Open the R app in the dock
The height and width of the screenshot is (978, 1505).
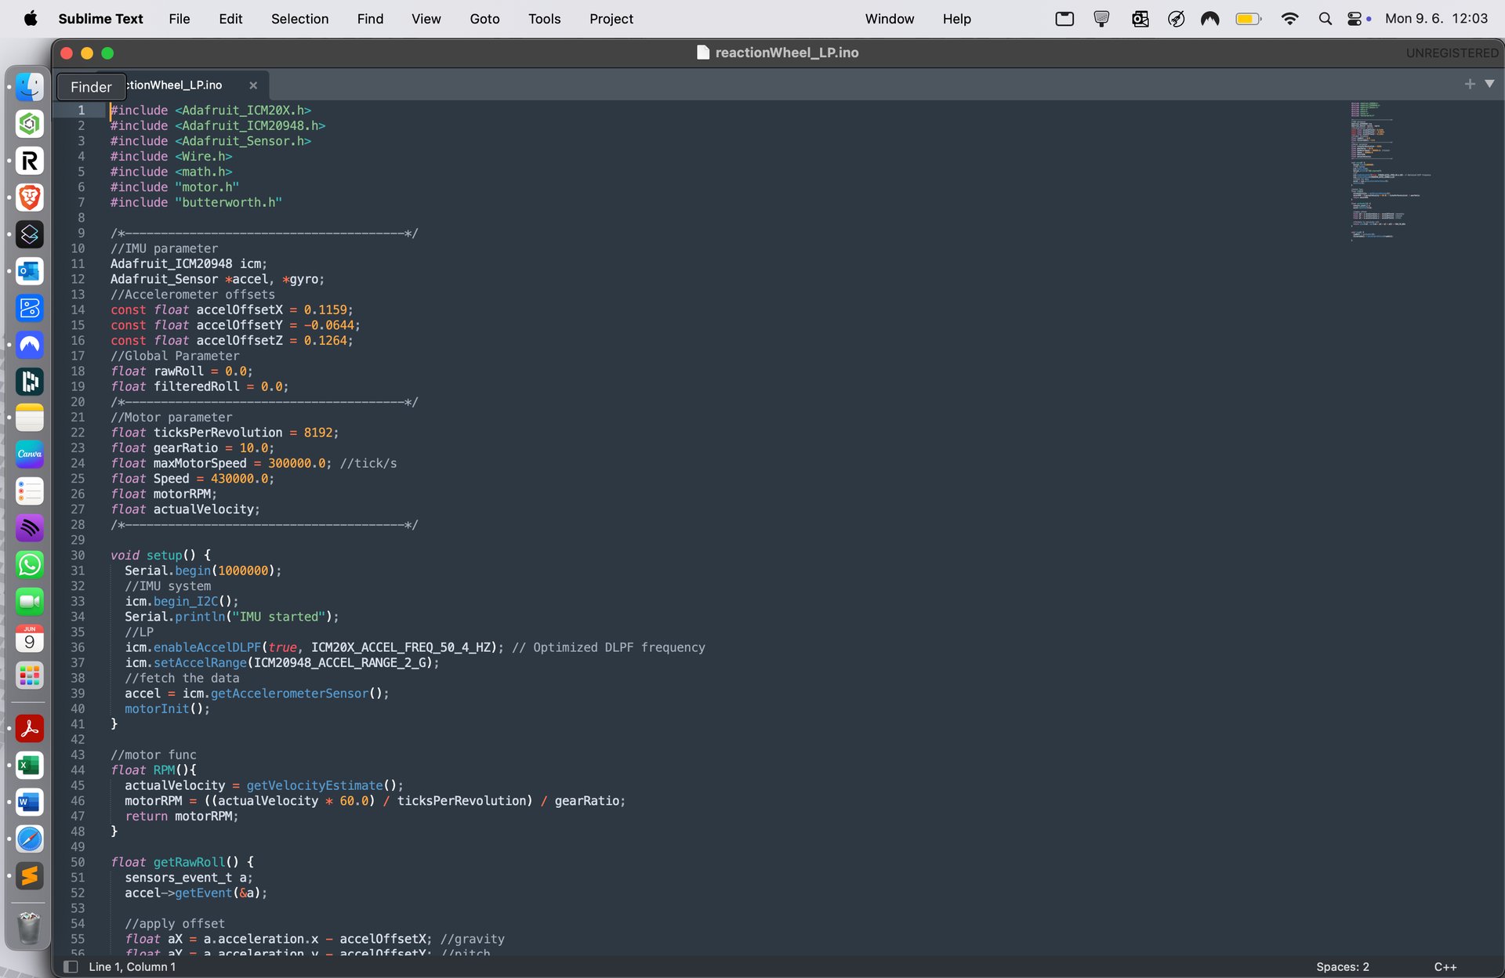point(30,161)
